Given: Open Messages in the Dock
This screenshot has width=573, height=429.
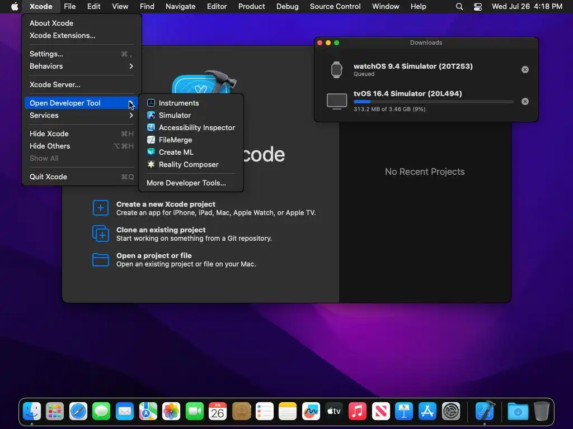Looking at the screenshot, I should click(101, 412).
